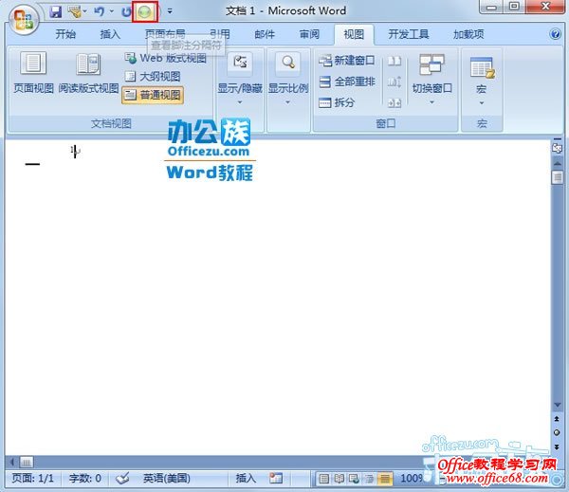Screen dimensions: 569x492
Task: Switch to print layout via status bar icon
Action: [x=324, y=479]
